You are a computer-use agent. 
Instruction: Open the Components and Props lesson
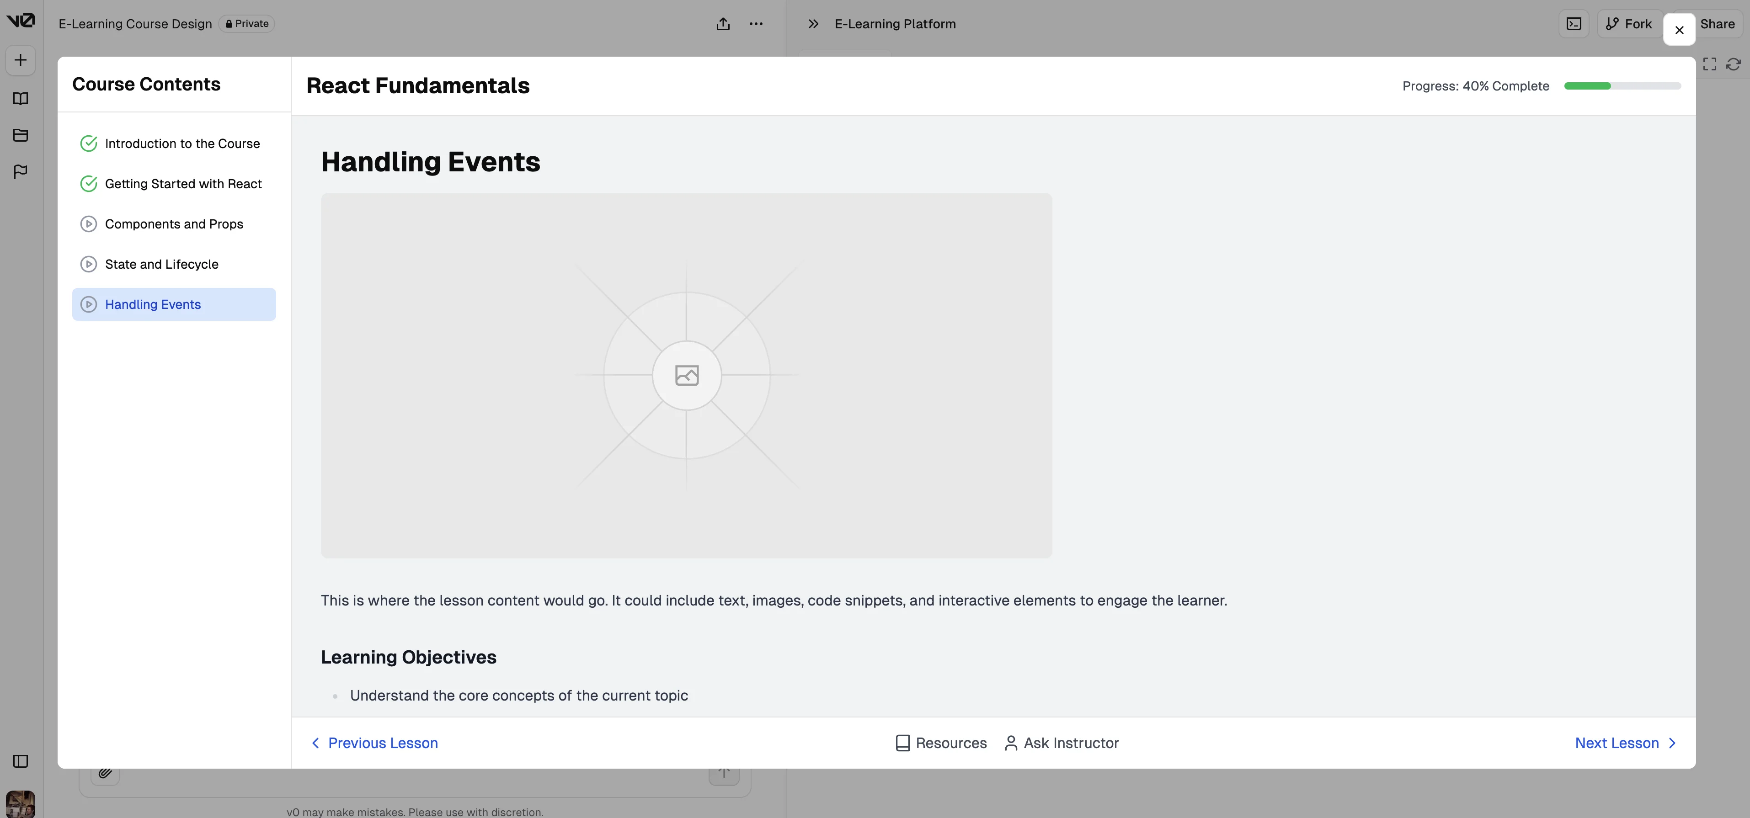point(173,224)
